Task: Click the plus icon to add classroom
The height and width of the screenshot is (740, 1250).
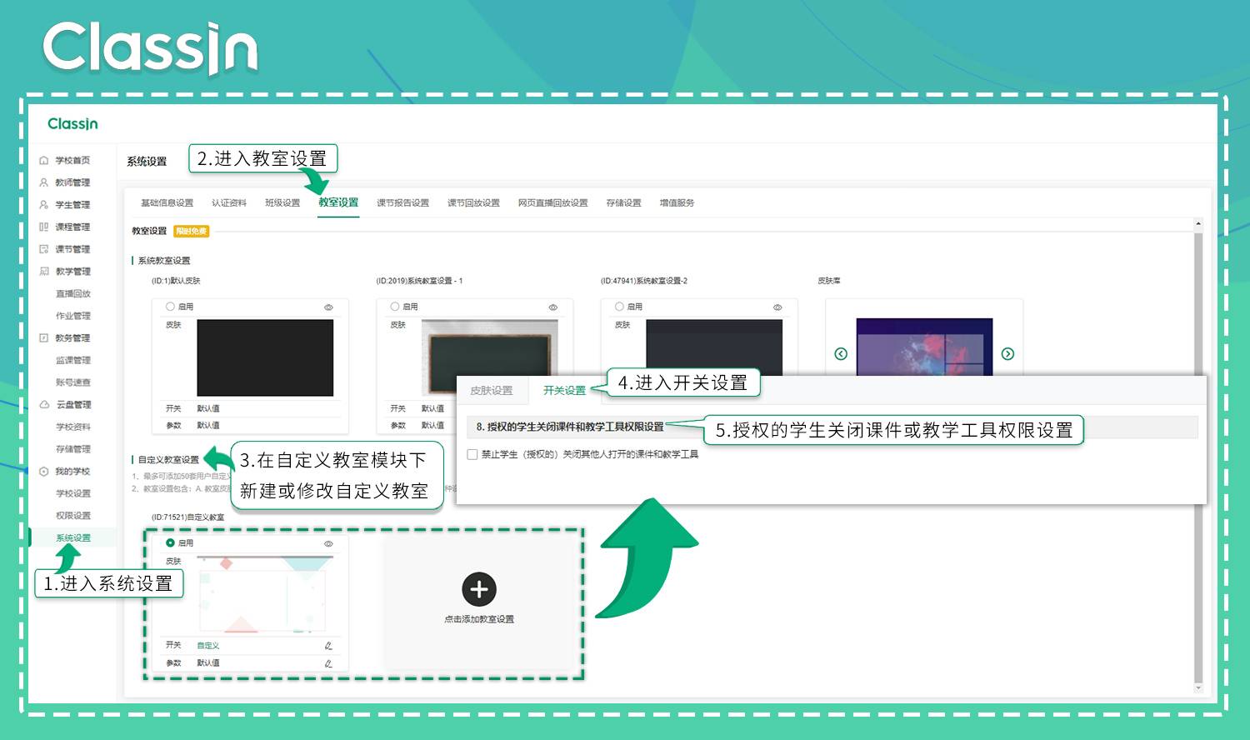Action: [x=479, y=589]
